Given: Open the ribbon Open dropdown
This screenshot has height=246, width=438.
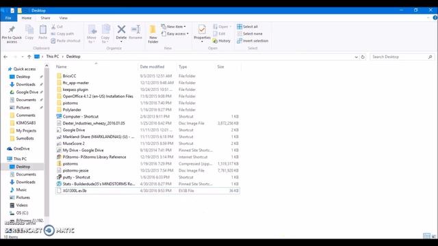Looking at the screenshot, I should click(222, 27).
